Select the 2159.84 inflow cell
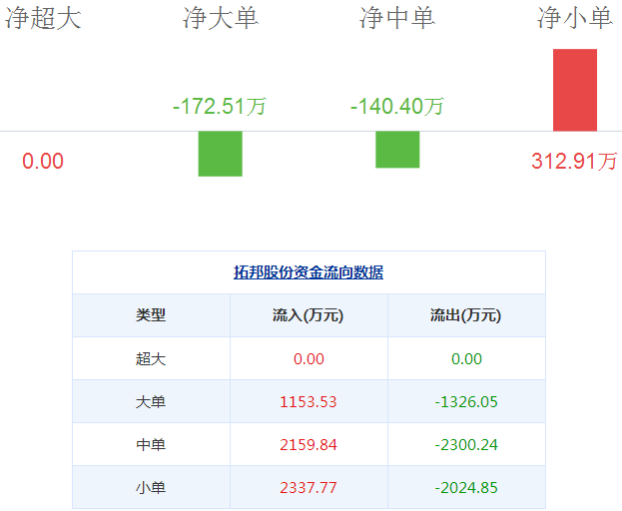 pyautogui.click(x=309, y=445)
